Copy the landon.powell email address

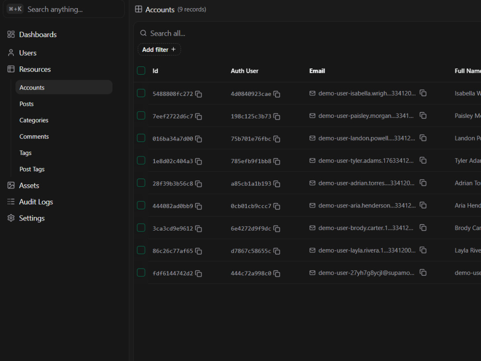tap(423, 138)
